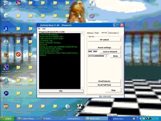Launch IMEIcheck desktop icon
The height and width of the screenshot is (121, 161).
pyautogui.click(x=67, y=108)
